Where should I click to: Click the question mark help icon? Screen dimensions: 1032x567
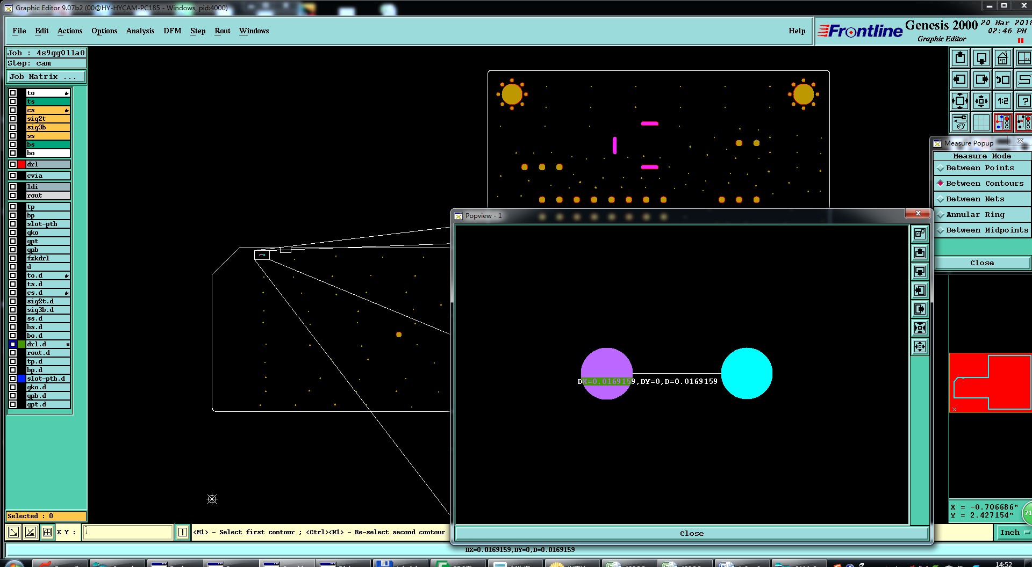1024,101
